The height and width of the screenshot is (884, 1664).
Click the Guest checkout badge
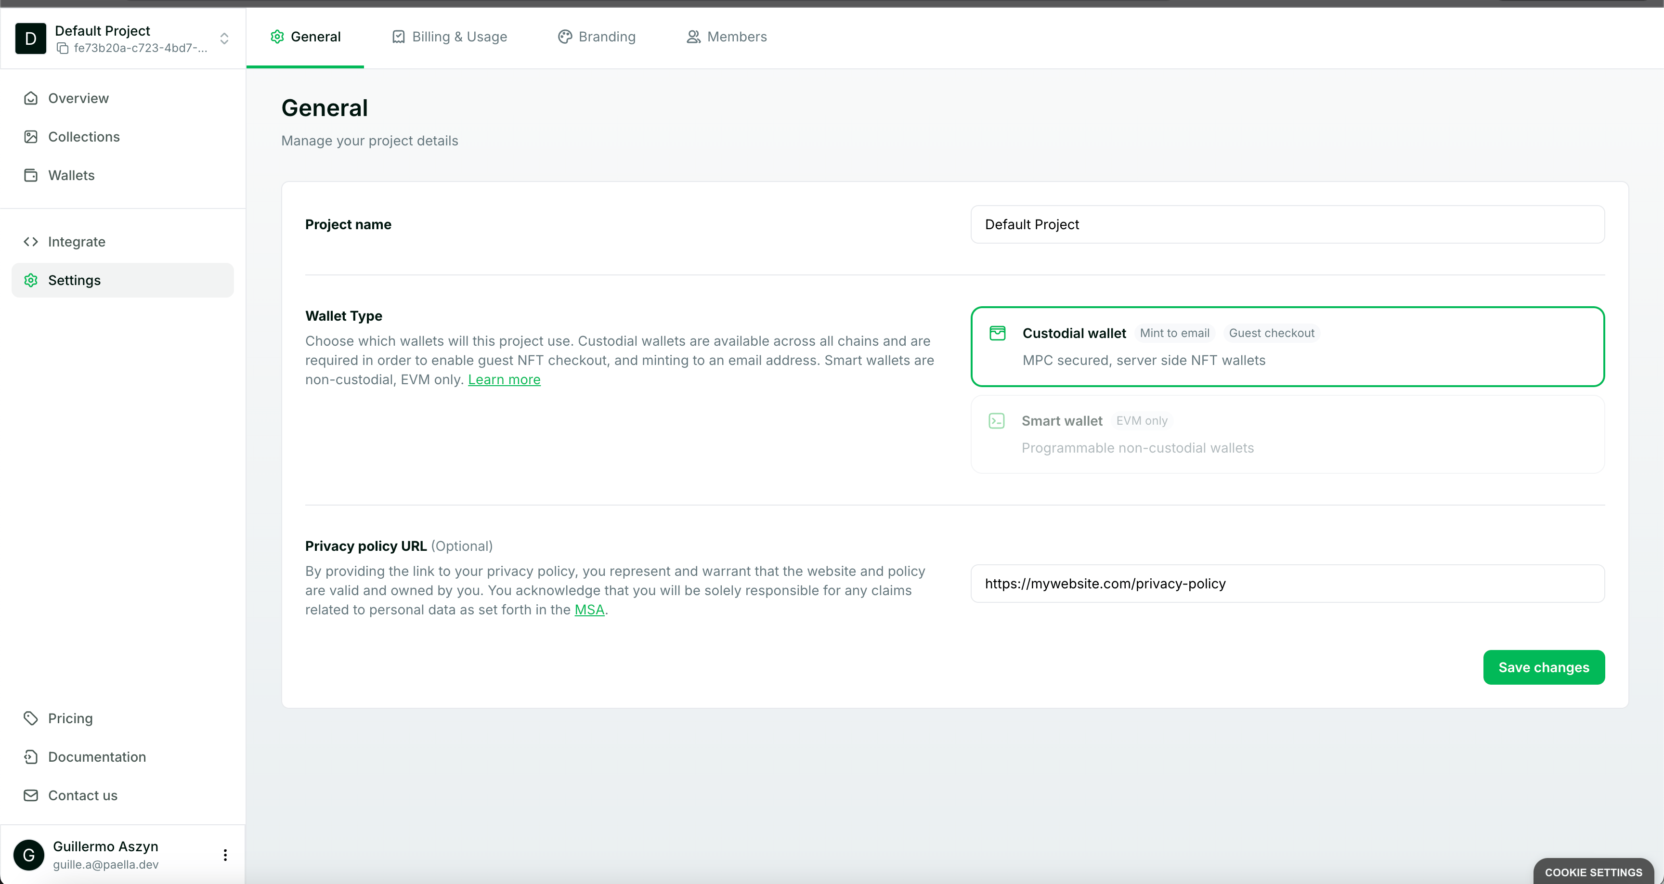tap(1271, 334)
